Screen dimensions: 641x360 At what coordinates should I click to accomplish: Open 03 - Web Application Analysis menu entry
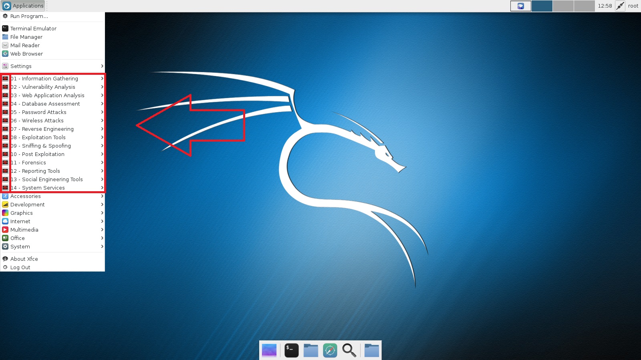tap(52, 95)
